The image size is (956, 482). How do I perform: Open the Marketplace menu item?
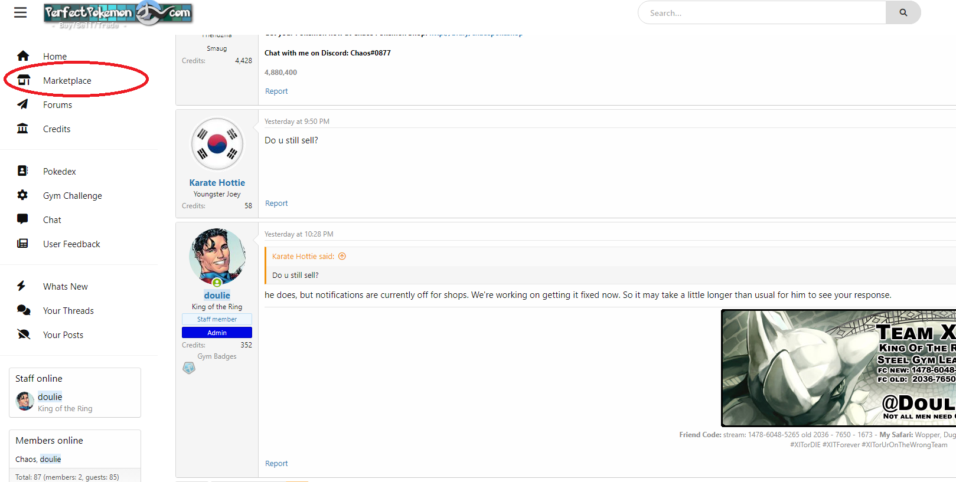(67, 81)
